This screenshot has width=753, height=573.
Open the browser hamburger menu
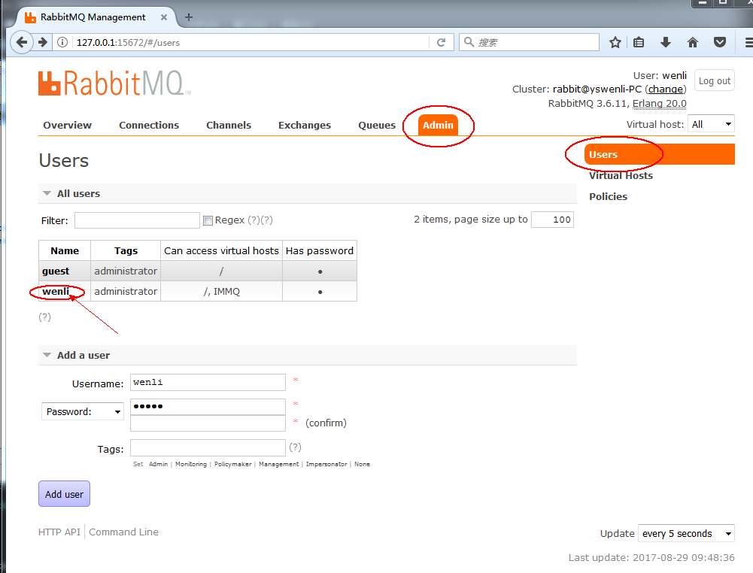[748, 42]
